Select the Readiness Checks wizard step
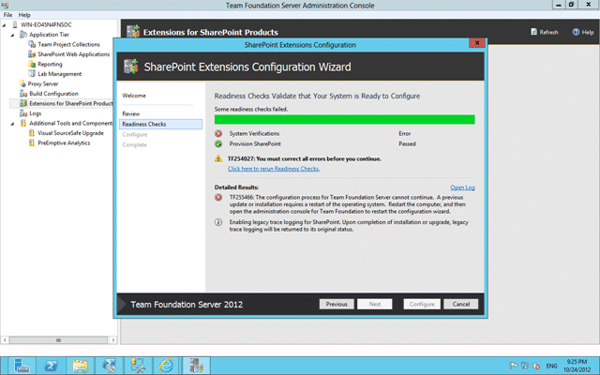The image size is (600, 375). click(x=160, y=124)
